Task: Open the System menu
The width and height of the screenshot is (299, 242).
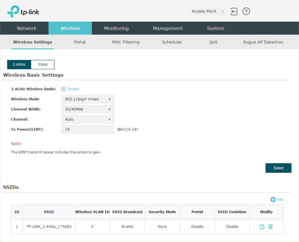Action: coord(216,28)
